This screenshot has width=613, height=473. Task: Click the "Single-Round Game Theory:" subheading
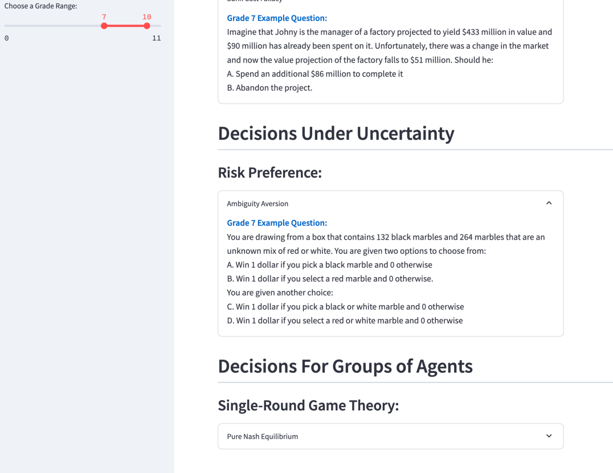(308, 405)
